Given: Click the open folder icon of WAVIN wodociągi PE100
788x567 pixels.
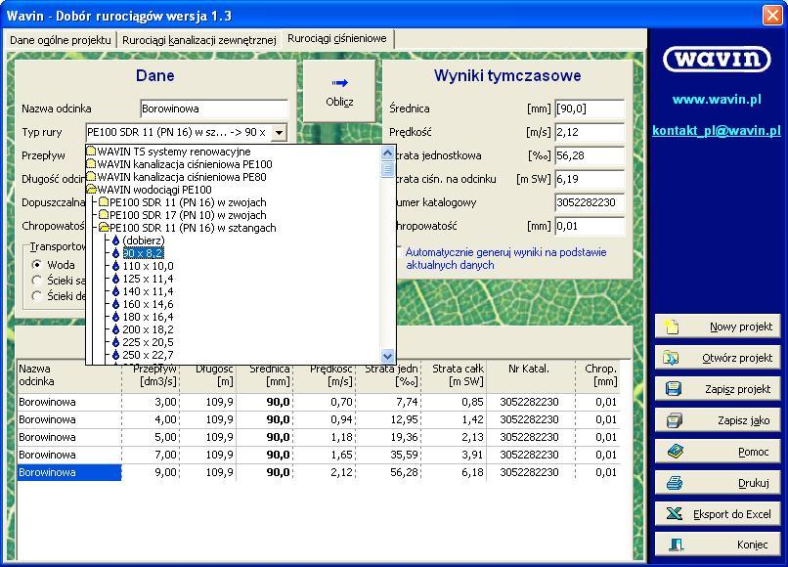Looking at the screenshot, I should [x=92, y=190].
